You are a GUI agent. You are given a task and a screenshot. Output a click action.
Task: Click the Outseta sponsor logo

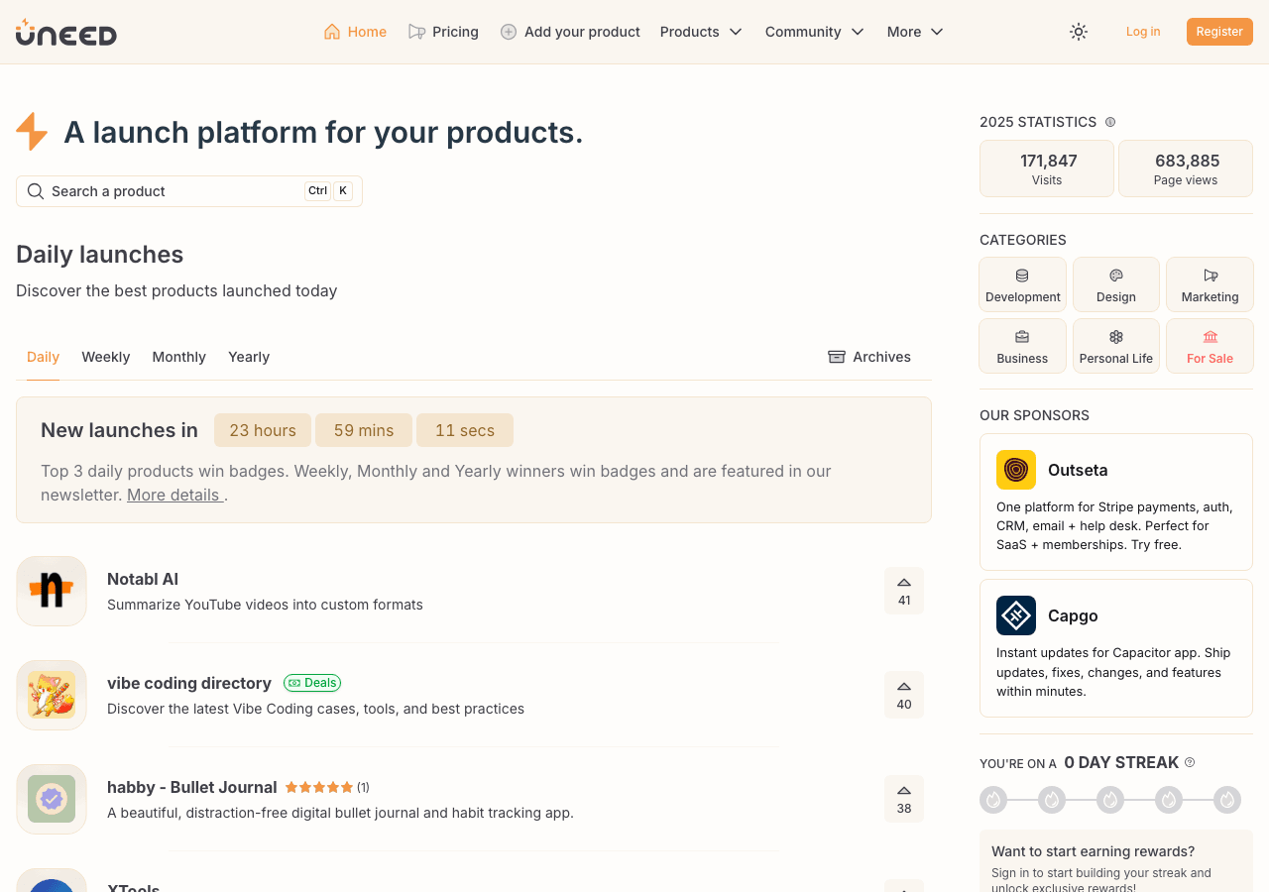(x=1016, y=470)
